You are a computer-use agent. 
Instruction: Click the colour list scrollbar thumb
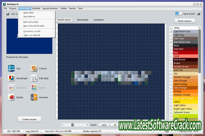coord(199,51)
